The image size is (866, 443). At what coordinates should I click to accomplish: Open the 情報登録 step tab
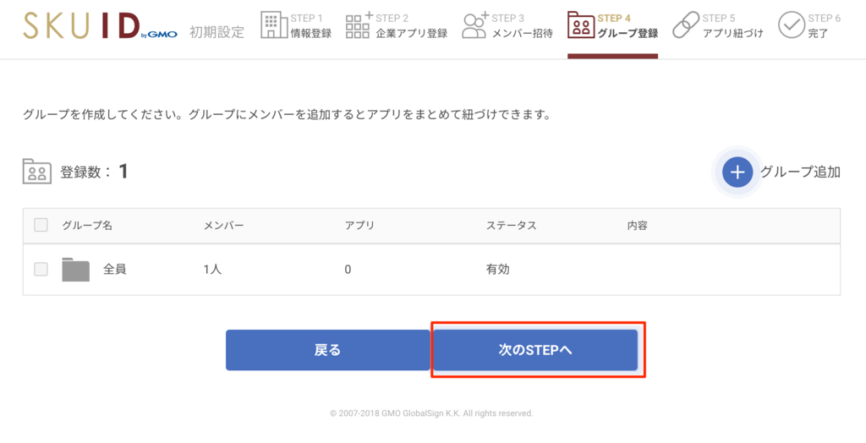(x=298, y=25)
